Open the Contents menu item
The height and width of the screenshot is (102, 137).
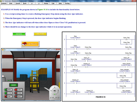pos(4,3)
